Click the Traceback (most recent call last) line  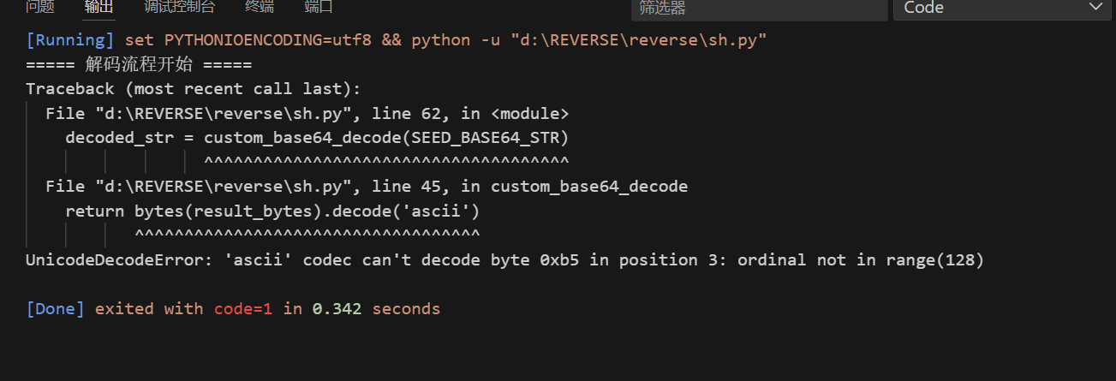194,89
